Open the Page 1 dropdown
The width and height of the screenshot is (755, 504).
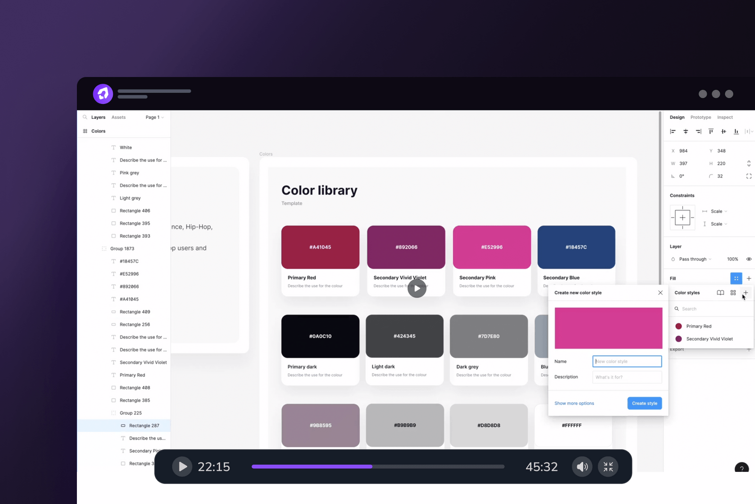point(155,118)
